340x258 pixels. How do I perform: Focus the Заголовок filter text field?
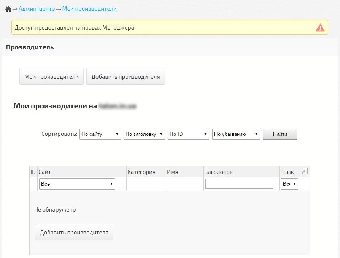[239, 184]
